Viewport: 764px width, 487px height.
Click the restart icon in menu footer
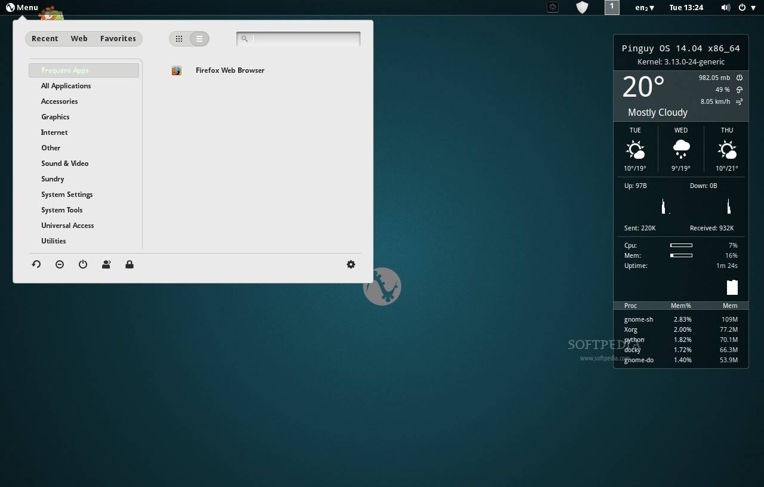point(36,264)
